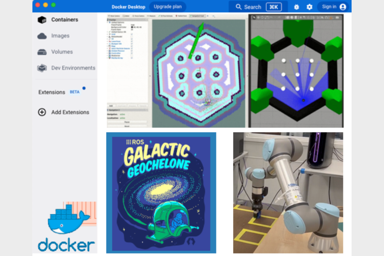
Task: Open the troubleshoot bug icon
Action: coord(296,7)
